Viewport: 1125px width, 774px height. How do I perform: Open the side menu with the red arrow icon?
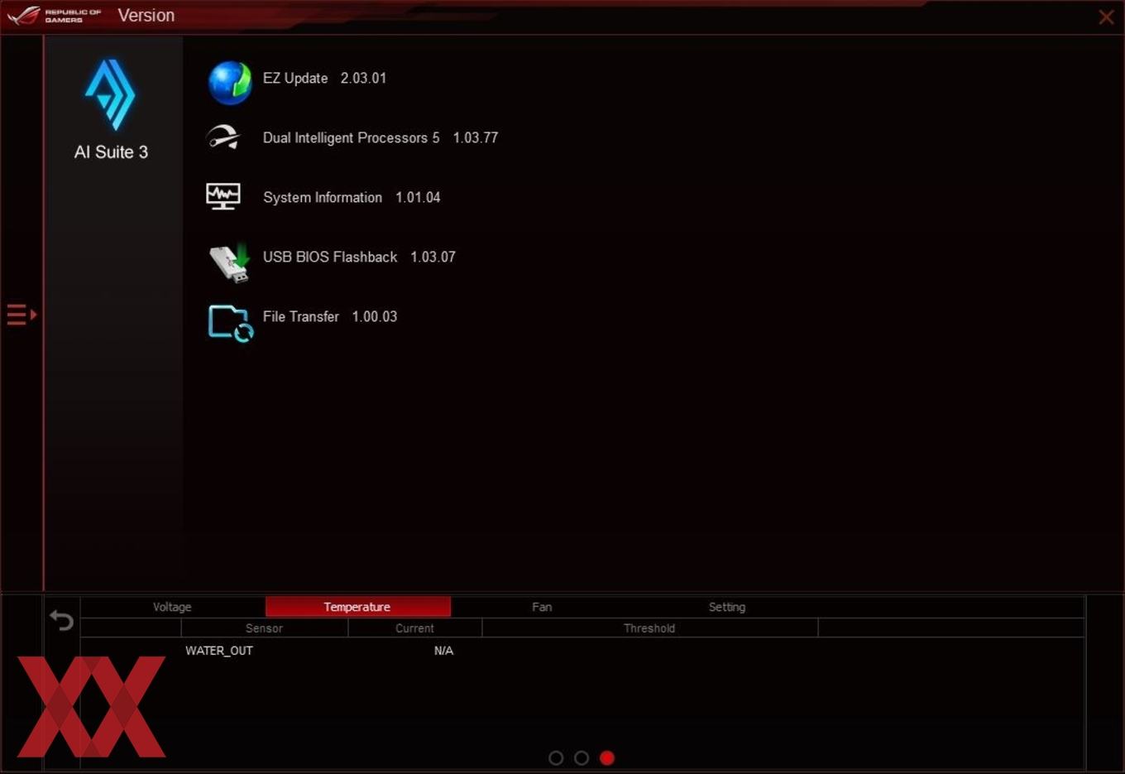coord(22,315)
